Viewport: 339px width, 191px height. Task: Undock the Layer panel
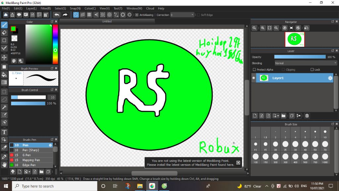click(x=333, y=51)
